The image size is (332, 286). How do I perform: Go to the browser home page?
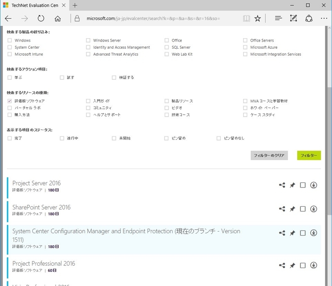(58, 18)
